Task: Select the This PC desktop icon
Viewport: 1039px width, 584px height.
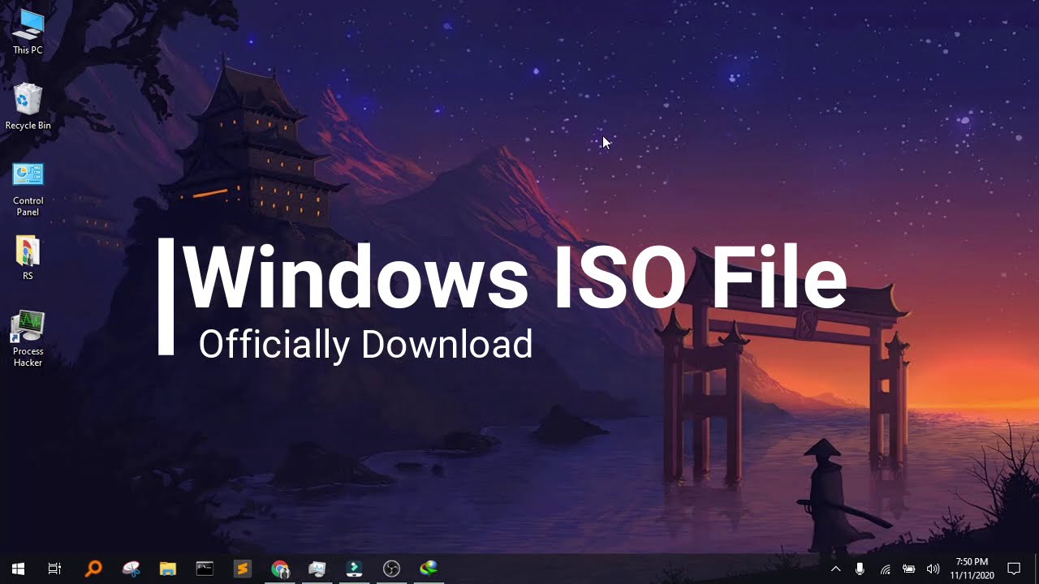Action: pyautogui.click(x=28, y=32)
